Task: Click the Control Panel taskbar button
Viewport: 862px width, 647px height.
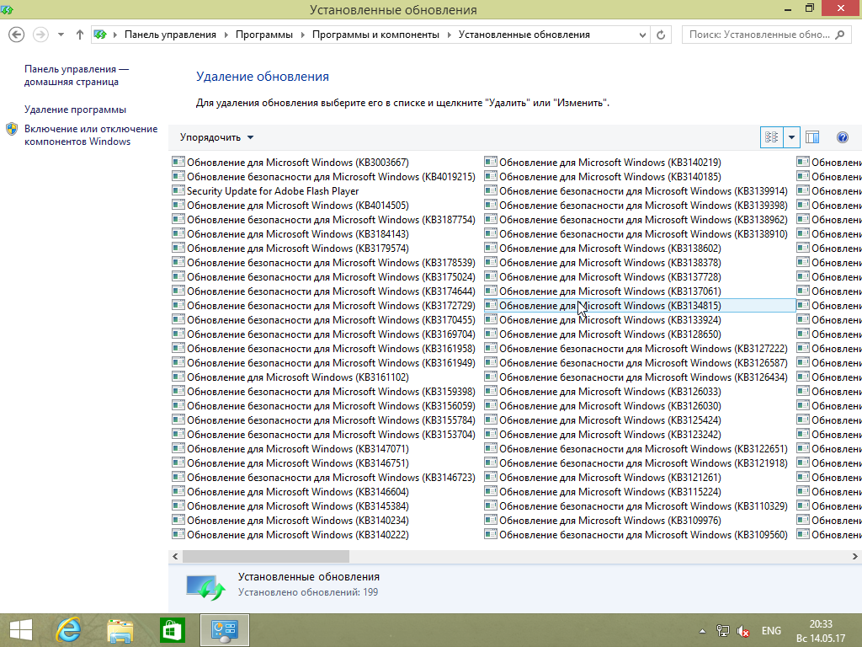Action: coord(224,630)
